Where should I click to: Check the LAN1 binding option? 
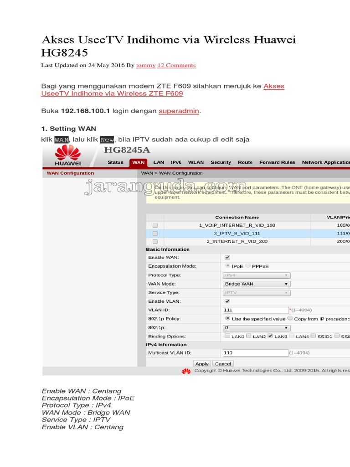227,336
